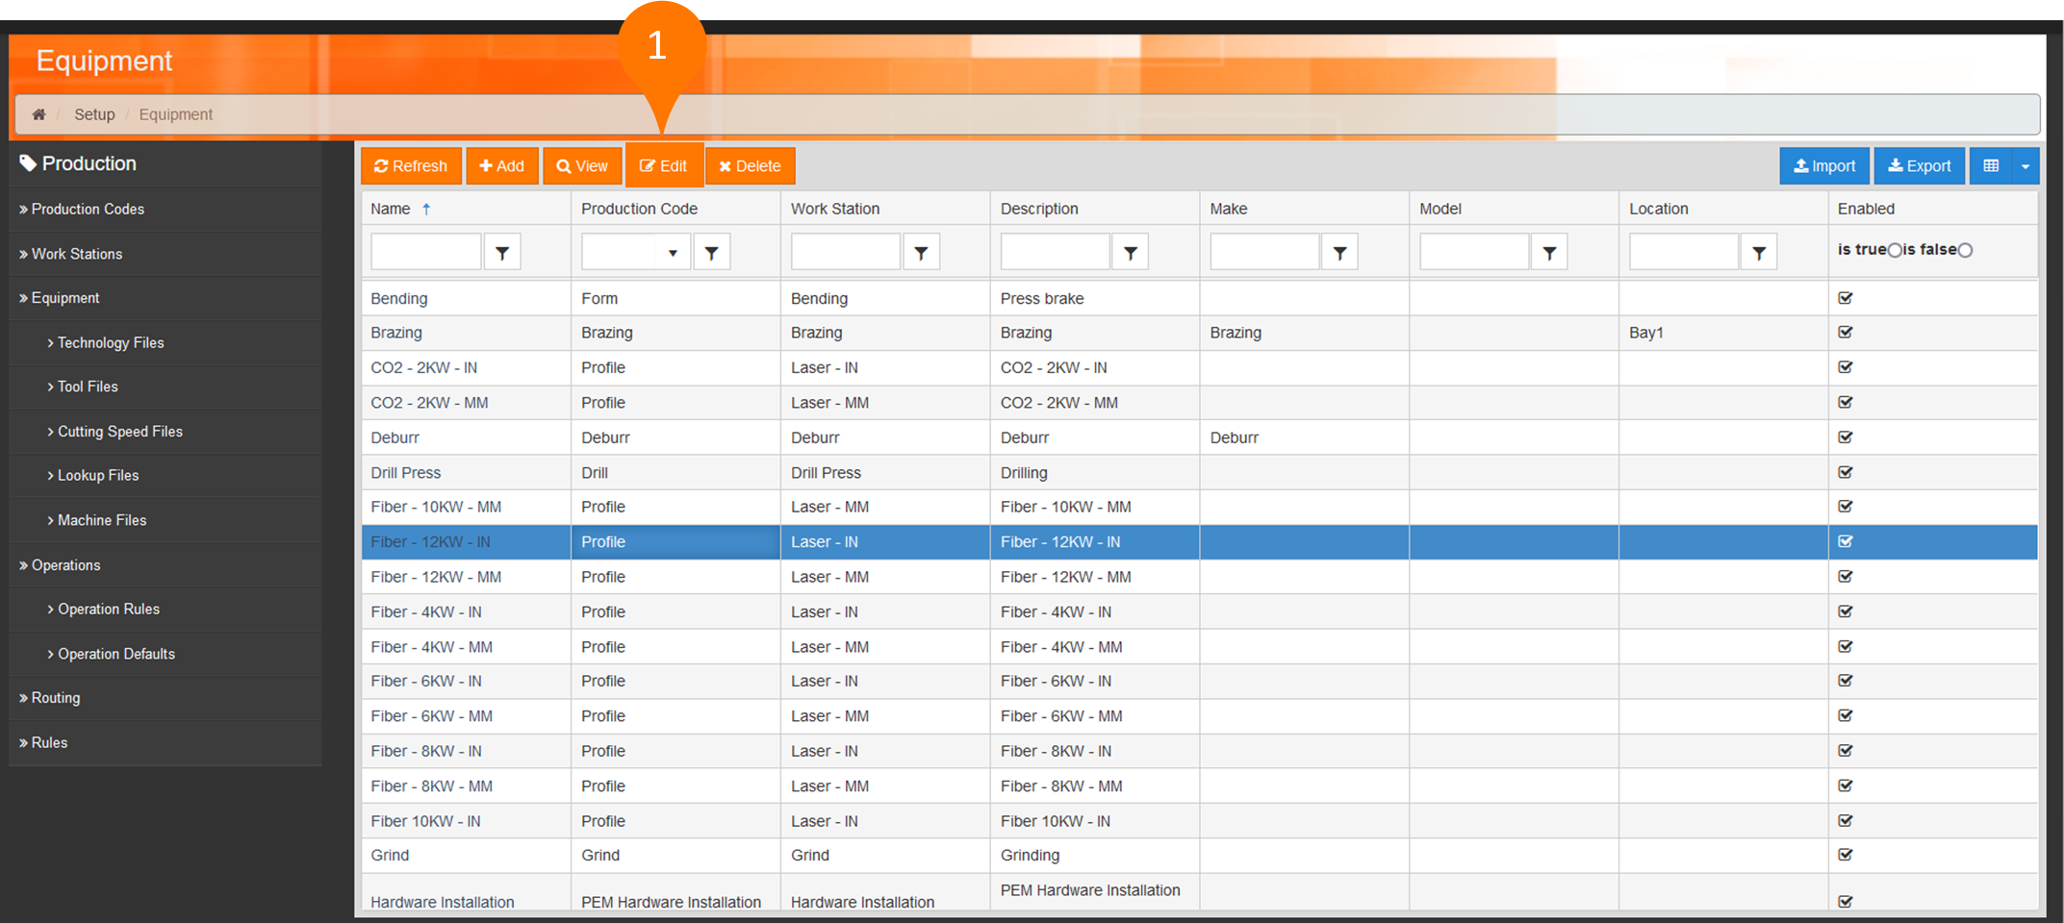Viewport: 2064px width, 923px height.
Task: Click the Edit button
Action: click(664, 166)
